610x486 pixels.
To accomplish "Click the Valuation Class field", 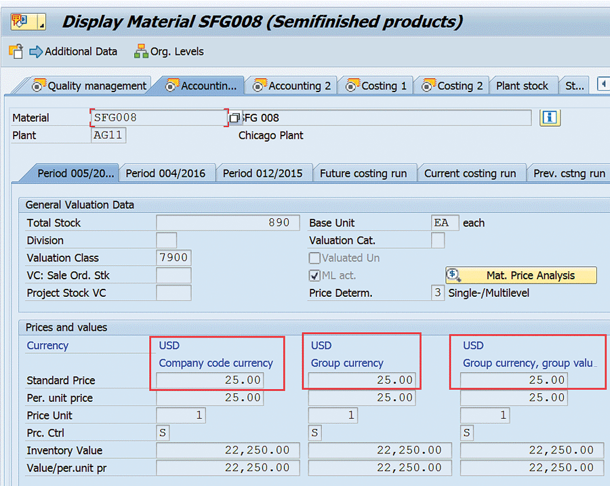I will click(174, 258).
